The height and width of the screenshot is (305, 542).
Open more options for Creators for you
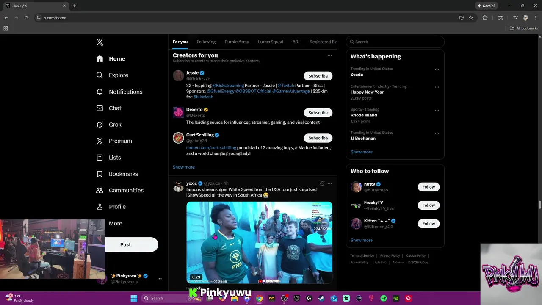click(x=329, y=55)
